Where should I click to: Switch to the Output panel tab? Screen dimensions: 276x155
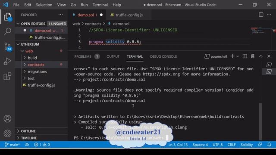coord(113,56)
